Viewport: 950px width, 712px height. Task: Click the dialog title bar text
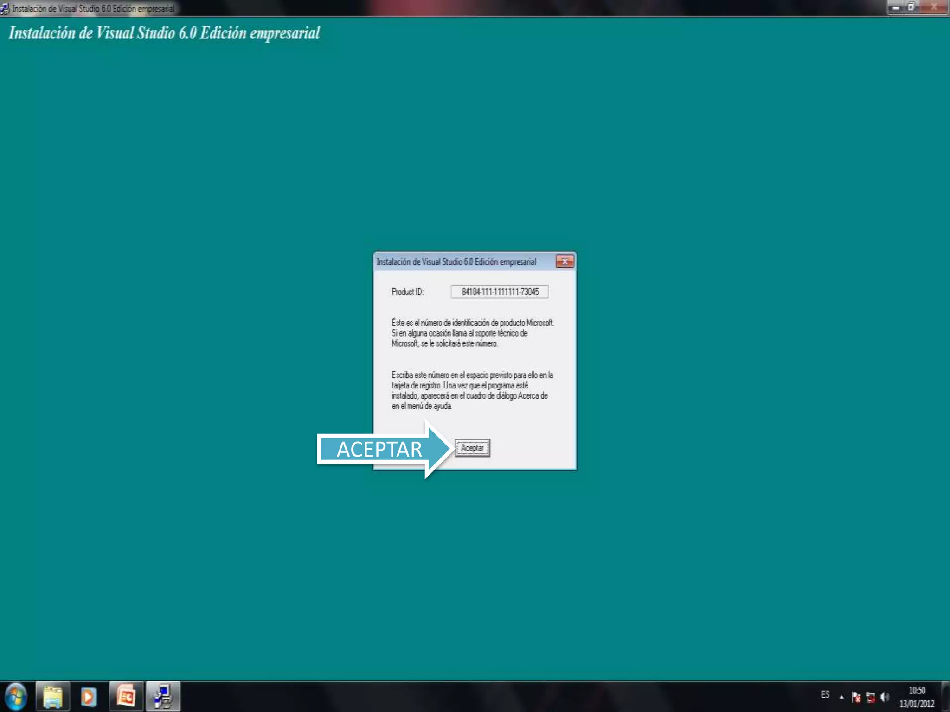coord(456,262)
